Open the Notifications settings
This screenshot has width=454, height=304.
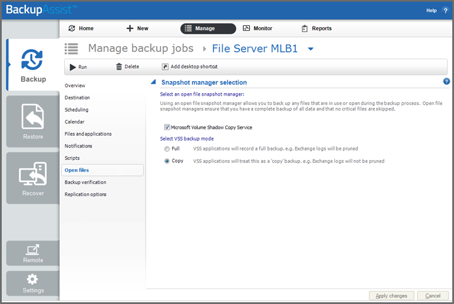pos(78,146)
